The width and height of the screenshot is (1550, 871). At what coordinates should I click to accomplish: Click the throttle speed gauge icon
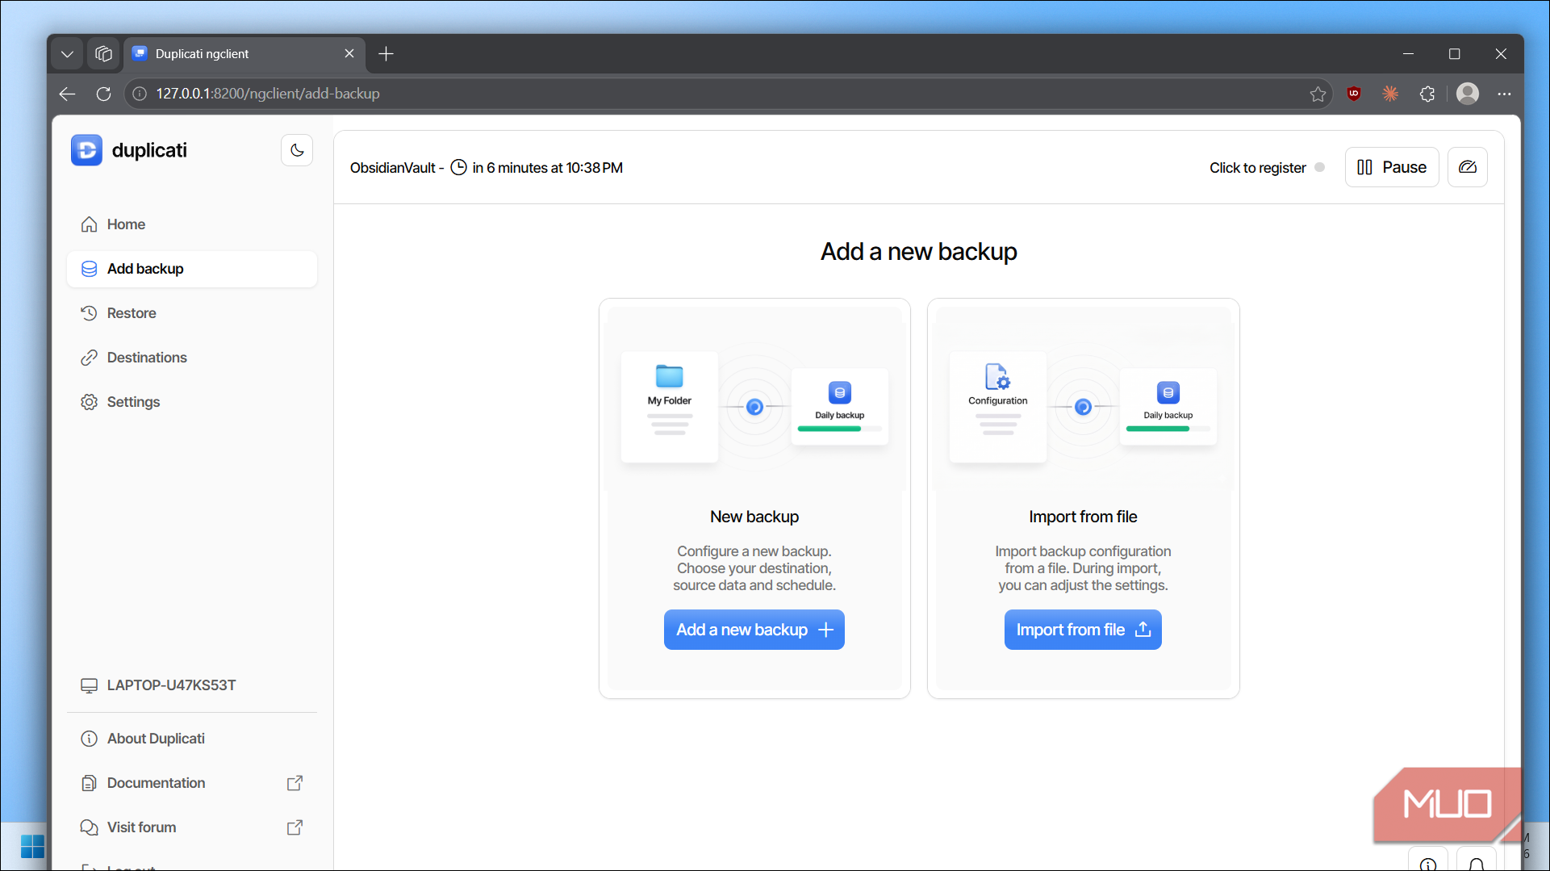point(1468,167)
